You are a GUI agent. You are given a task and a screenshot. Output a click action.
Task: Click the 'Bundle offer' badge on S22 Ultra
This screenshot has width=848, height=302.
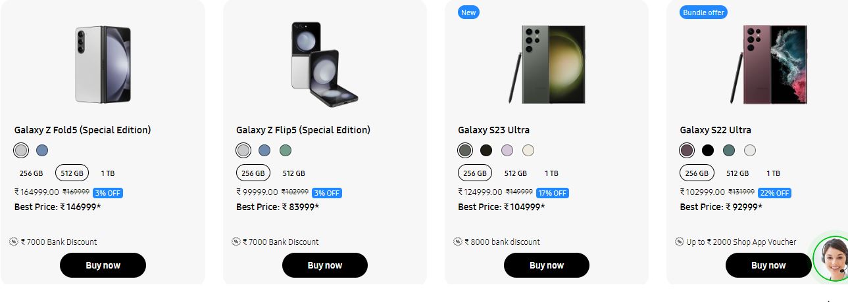coord(703,12)
